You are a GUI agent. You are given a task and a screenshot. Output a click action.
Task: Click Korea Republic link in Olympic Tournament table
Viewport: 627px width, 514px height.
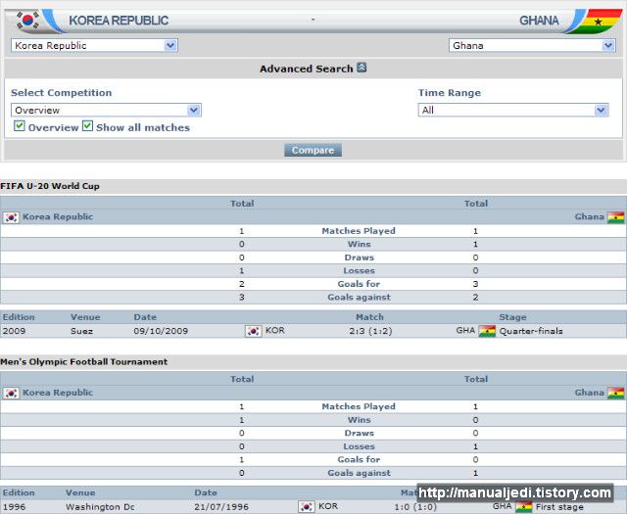58,393
